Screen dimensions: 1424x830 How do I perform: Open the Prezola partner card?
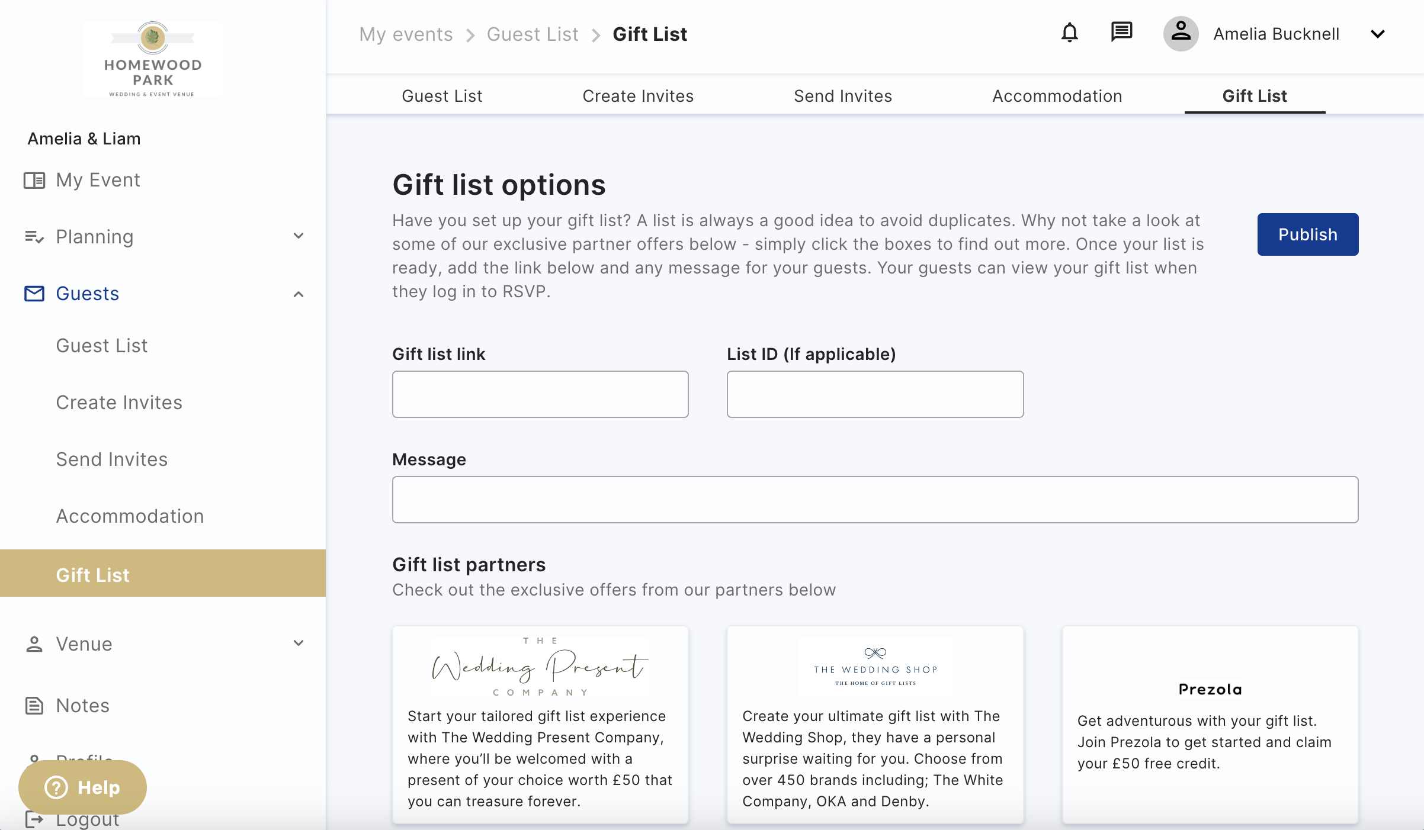(x=1210, y=725)
